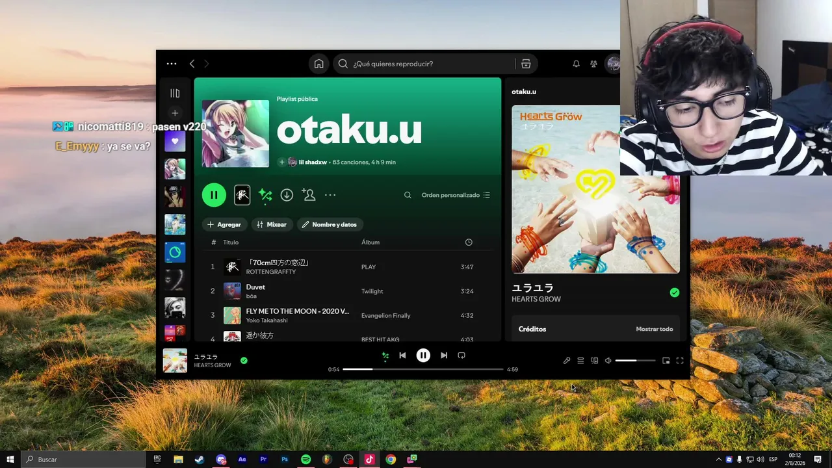832x468 pixels.
Task: Open the PLAY album link
Action: [369, 267]
